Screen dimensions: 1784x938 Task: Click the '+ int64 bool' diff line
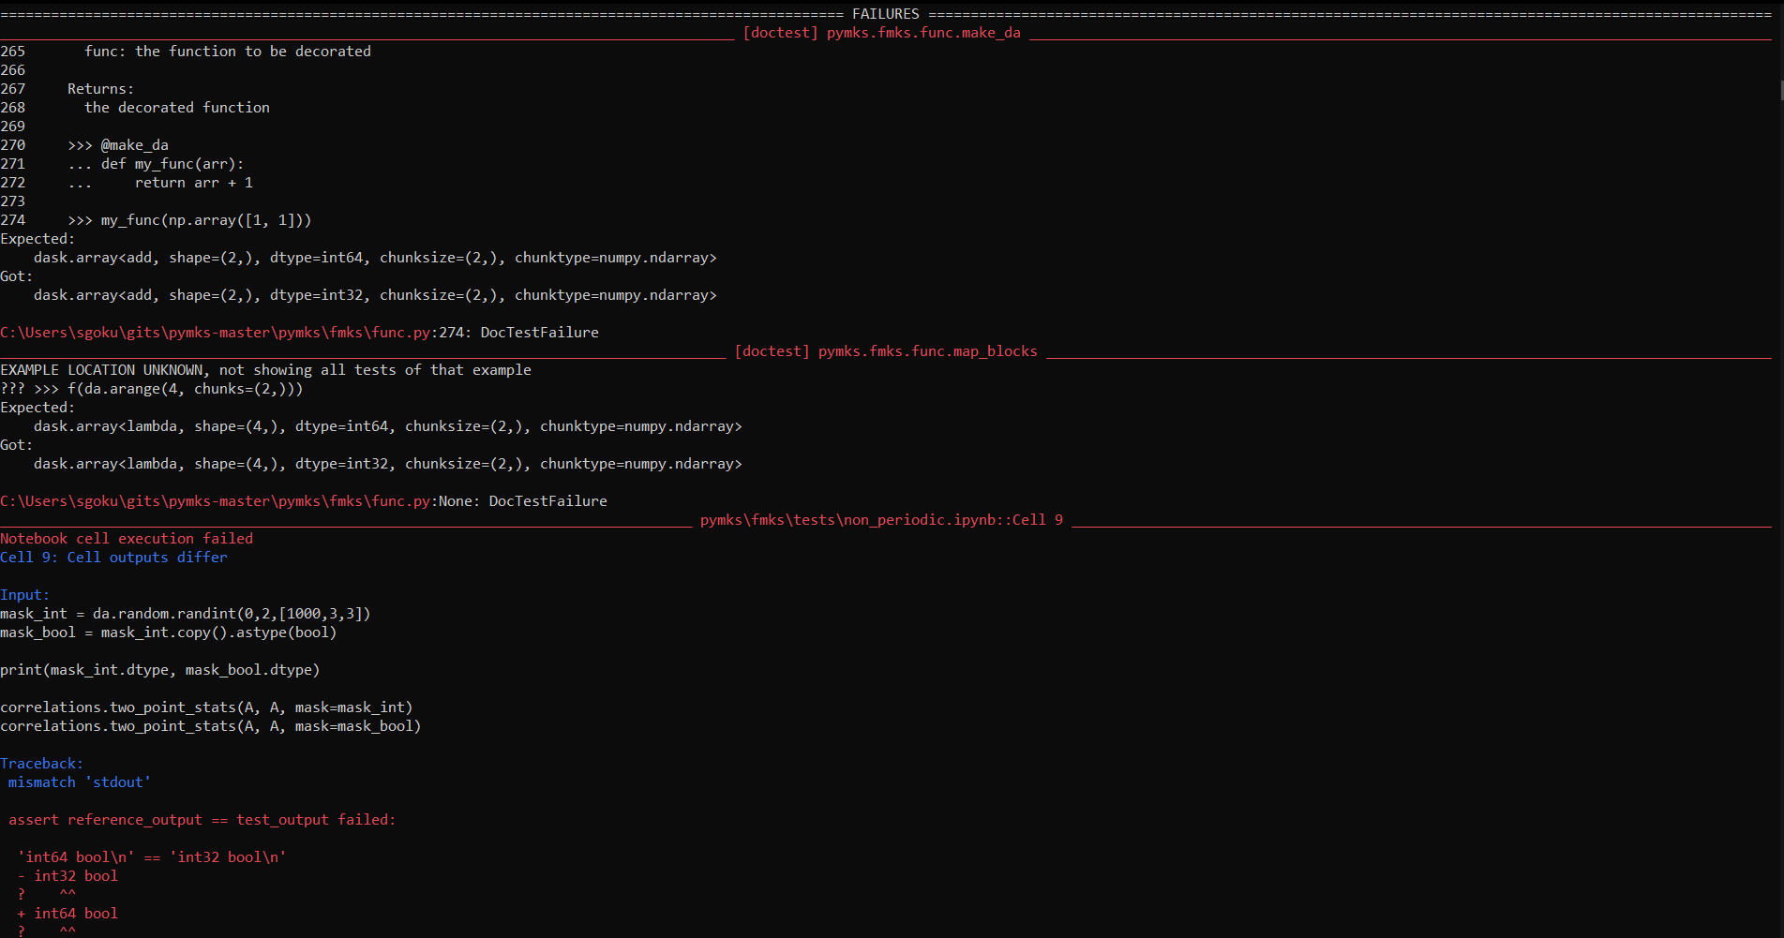[67, 914]
